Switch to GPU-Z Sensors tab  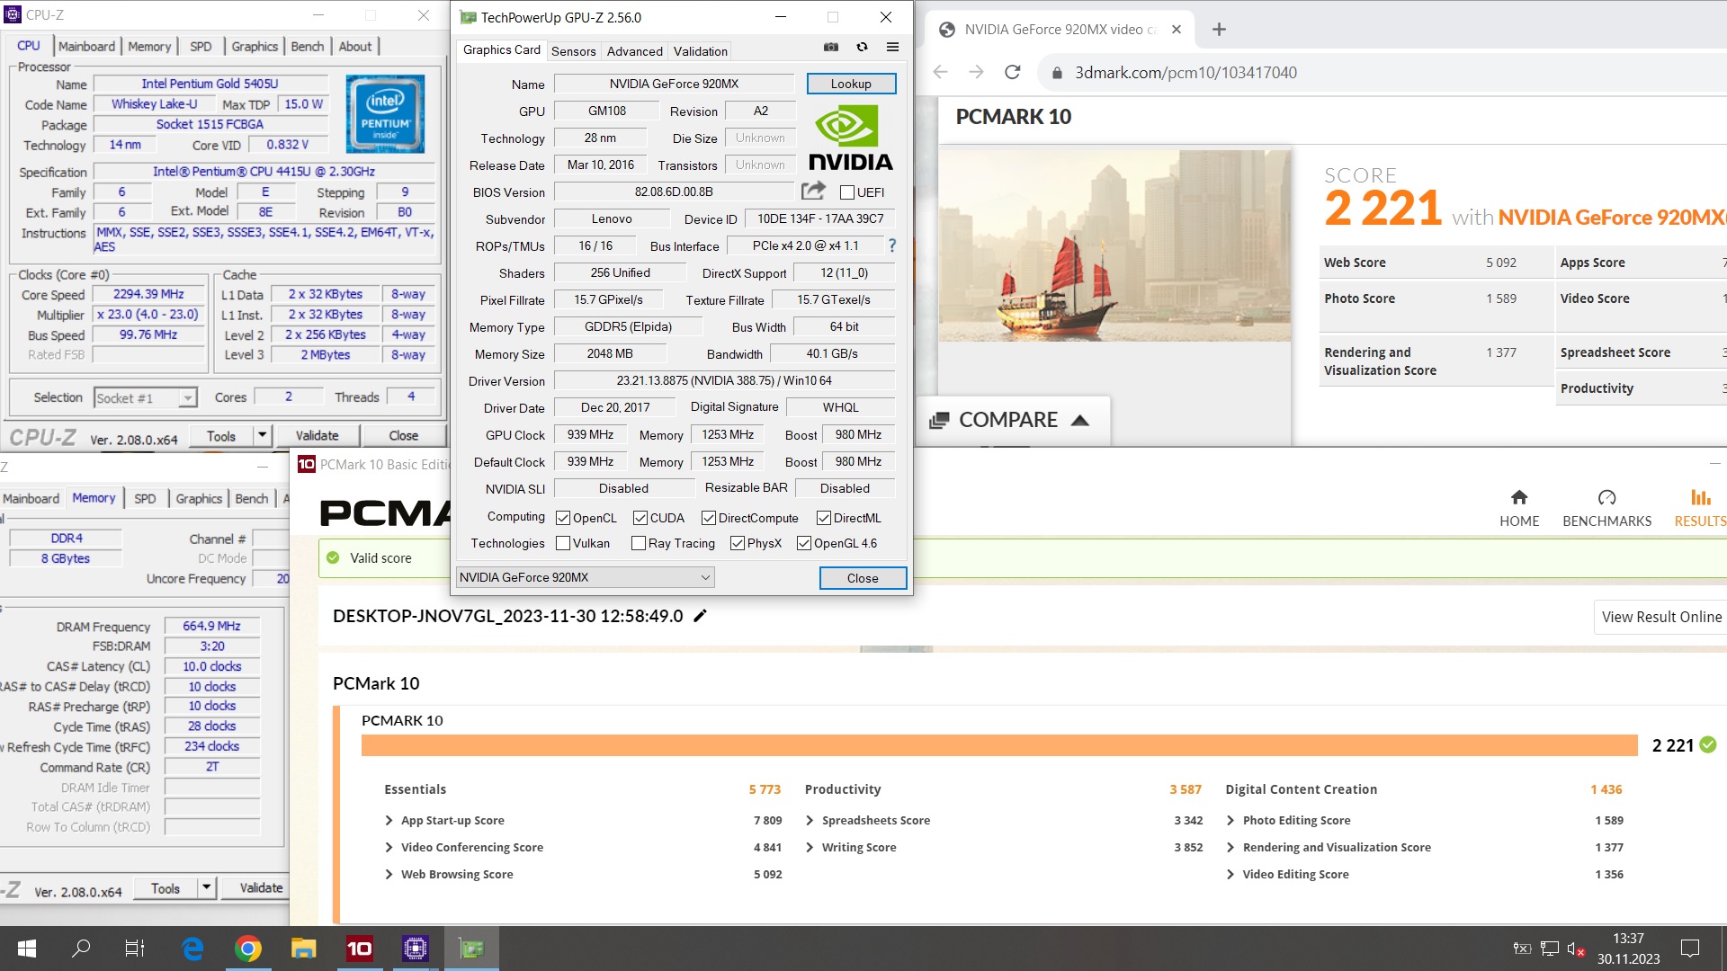(573, 51)
